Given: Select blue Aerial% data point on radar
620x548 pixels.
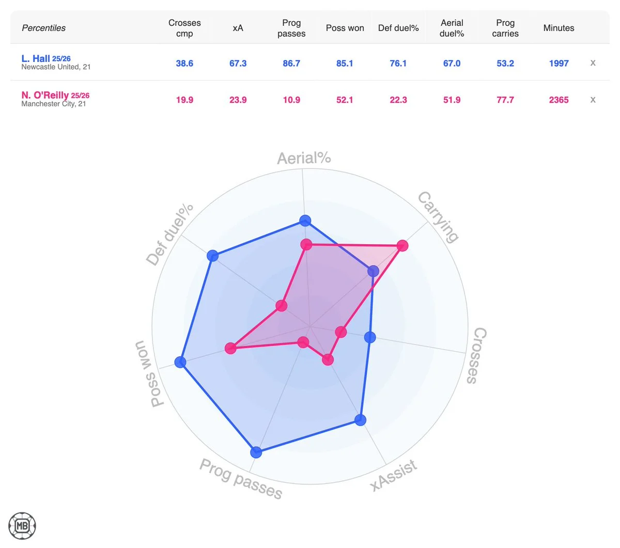Looking at the screenshot, I should click(x=305, y=221).
